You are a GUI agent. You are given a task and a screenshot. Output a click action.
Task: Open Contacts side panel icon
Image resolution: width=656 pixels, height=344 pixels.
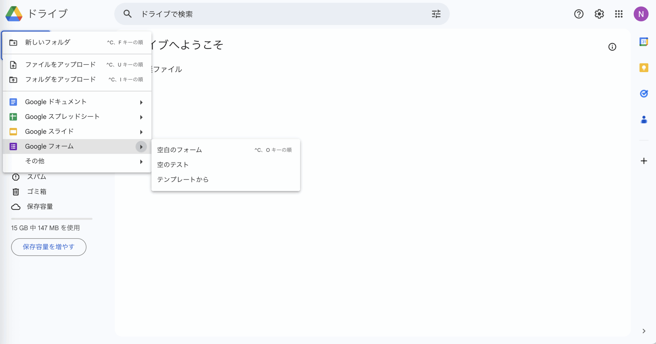coord(644,119)
